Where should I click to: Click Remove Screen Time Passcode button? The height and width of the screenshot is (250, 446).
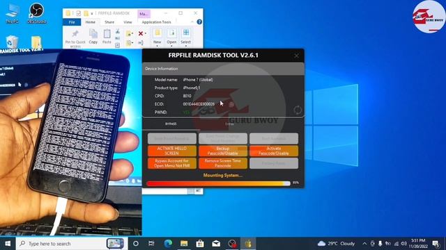pos(223,163)
